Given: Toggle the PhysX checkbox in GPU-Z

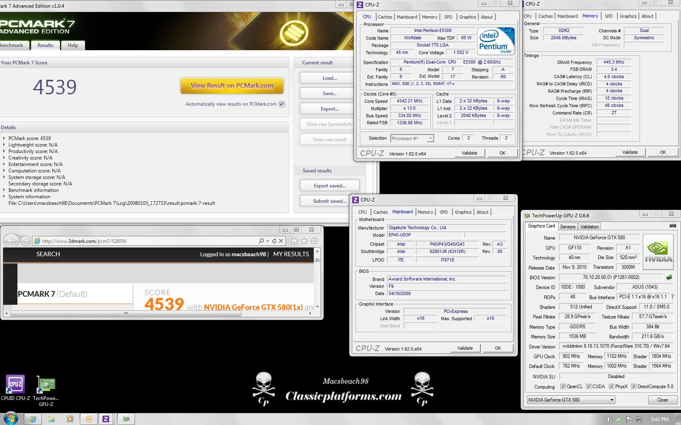Looking at the screenshot, I should (x=611, y=386).
